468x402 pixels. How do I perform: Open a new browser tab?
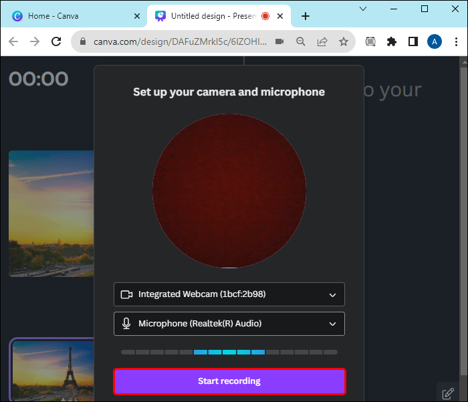306,16
